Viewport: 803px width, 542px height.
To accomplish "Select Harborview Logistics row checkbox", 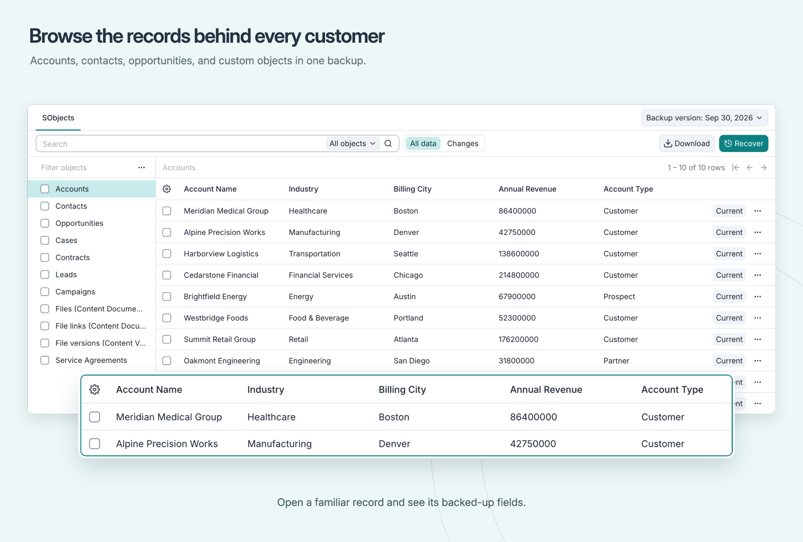I will (167, 254).
